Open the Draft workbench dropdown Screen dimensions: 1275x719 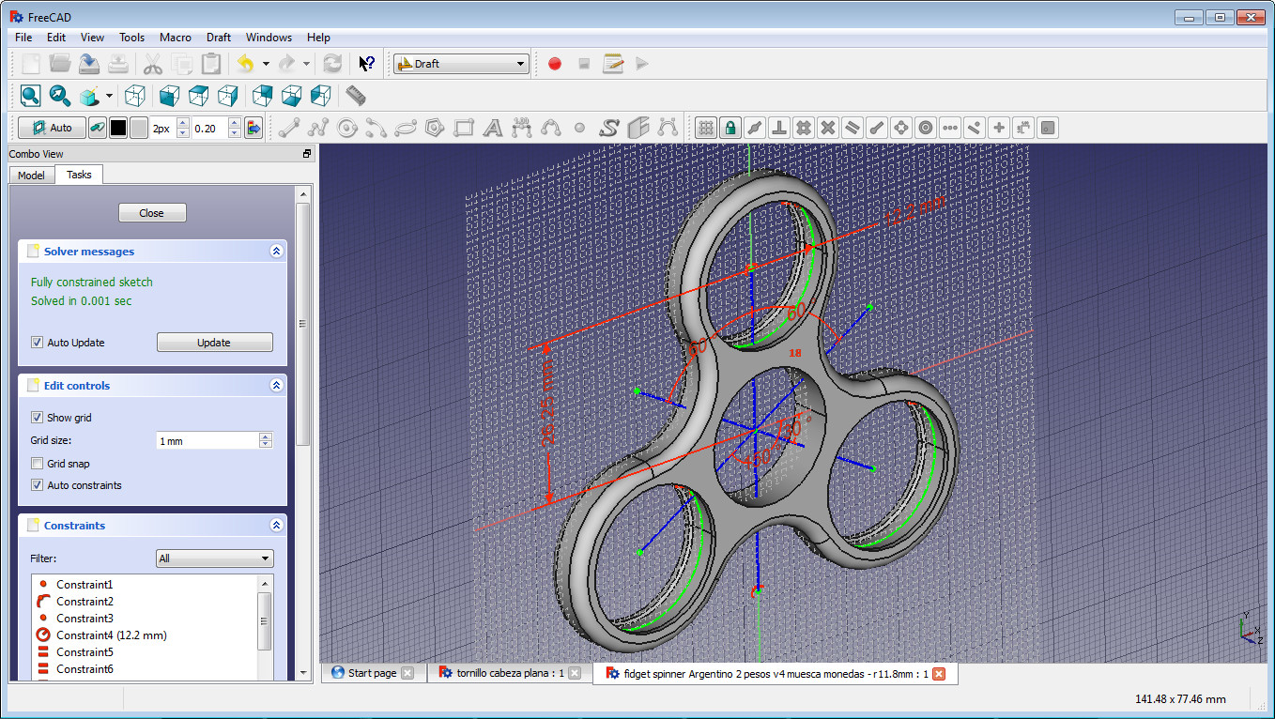tap(461, 64)
